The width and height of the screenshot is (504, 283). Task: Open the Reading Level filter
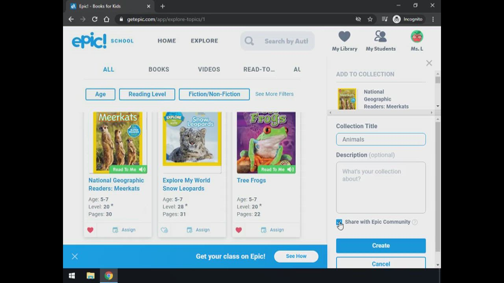(147, 94)
